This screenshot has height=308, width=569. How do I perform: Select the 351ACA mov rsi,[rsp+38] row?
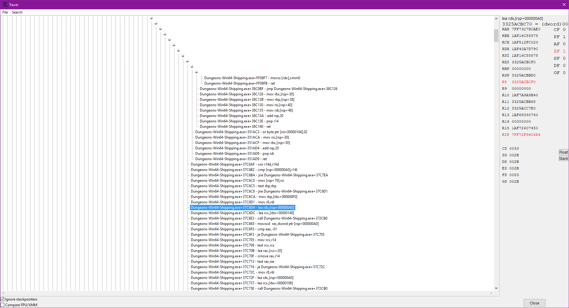242,137
